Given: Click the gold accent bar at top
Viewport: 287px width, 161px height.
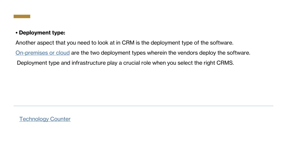Looking at the screenshot, I should click(22, 16).
